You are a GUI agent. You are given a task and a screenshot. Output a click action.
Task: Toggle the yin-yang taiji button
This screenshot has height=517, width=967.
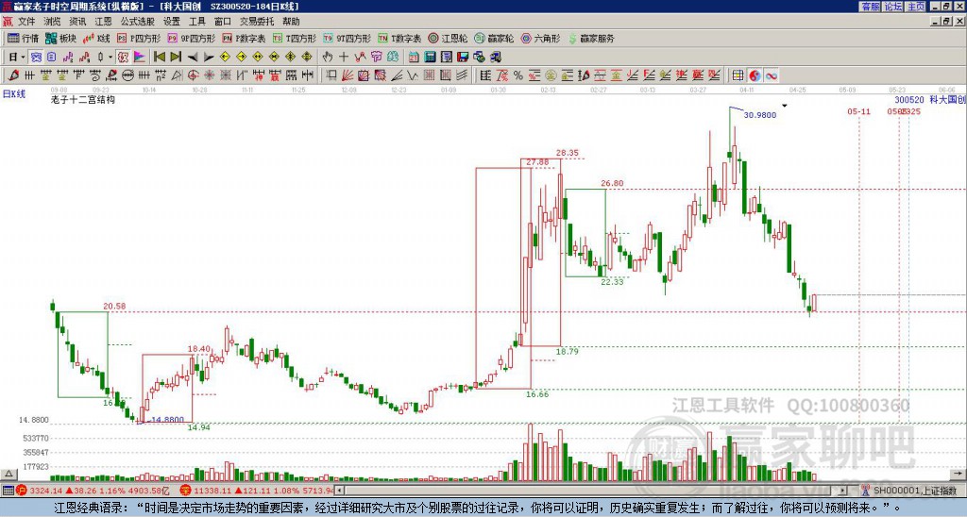click(755, 75)
